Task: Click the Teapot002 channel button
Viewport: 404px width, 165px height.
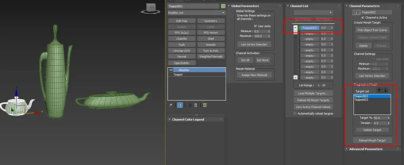Action: click(x=310, y=28)
